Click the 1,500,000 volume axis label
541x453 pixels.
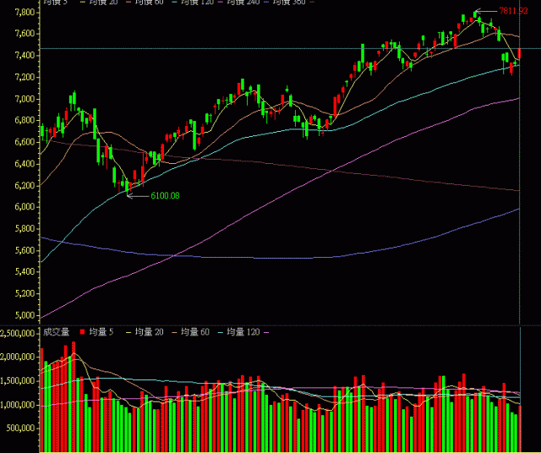[x=17, y=381]
